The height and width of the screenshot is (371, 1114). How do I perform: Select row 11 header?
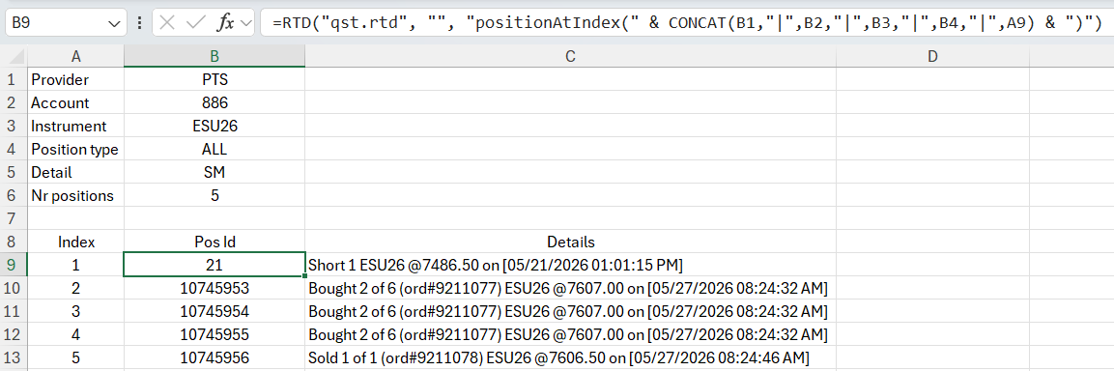coord(14,311)
